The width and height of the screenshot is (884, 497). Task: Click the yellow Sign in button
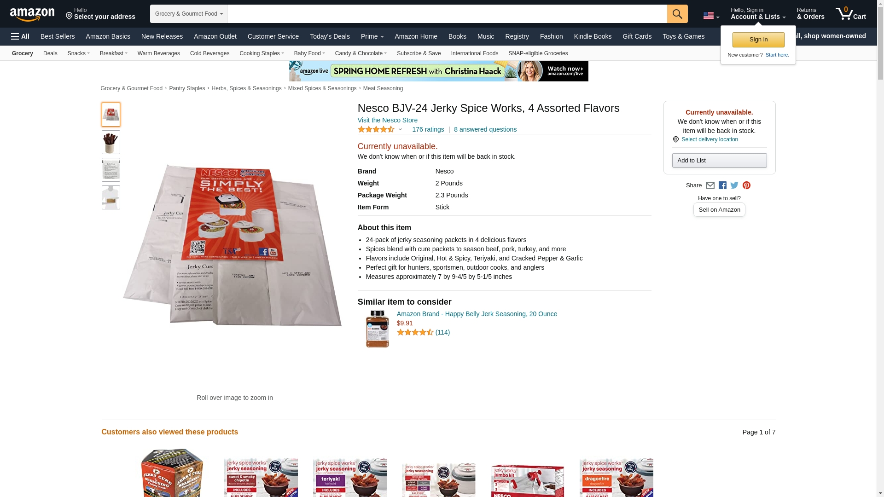(758, 40)
